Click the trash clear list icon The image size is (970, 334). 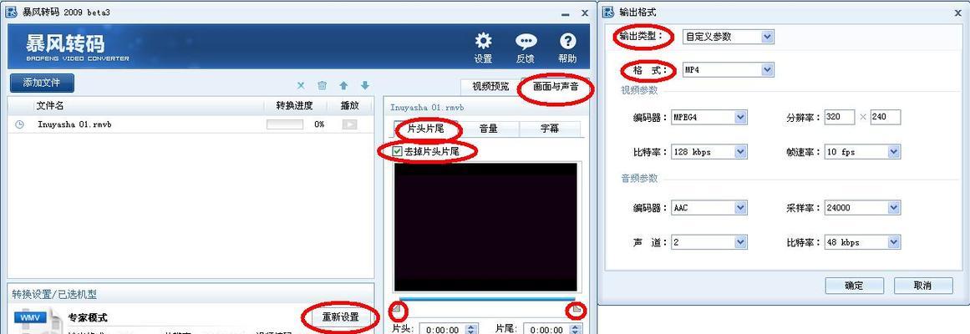(322, 86)
